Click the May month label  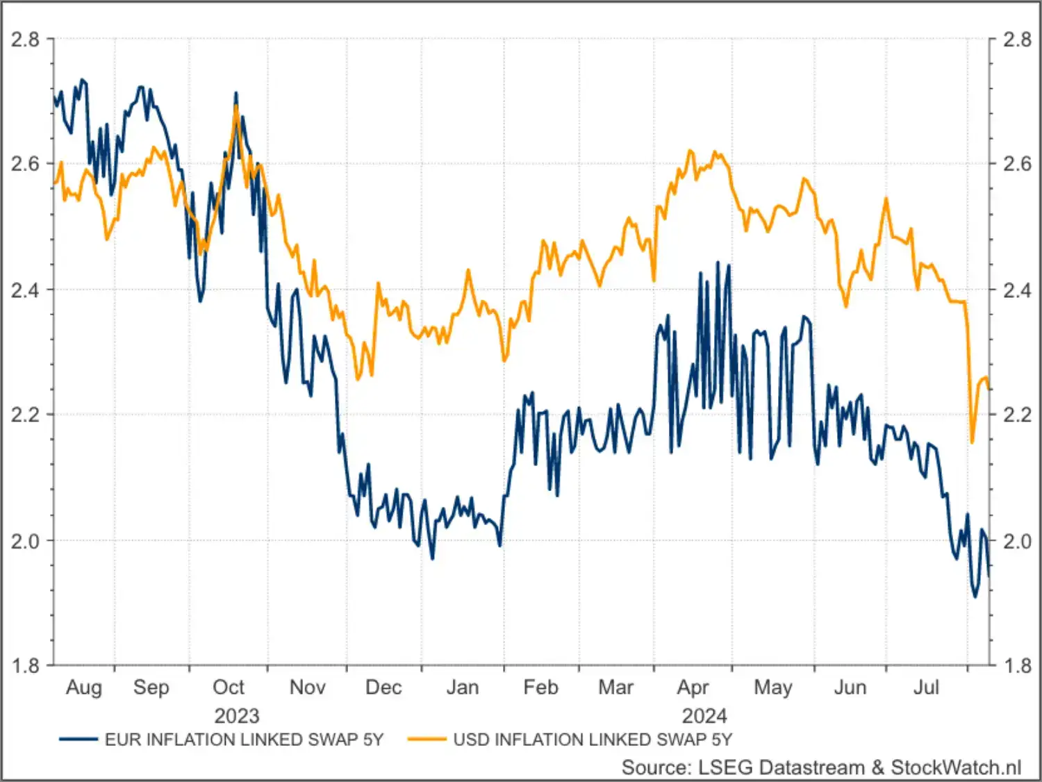[x=773, y=688]
